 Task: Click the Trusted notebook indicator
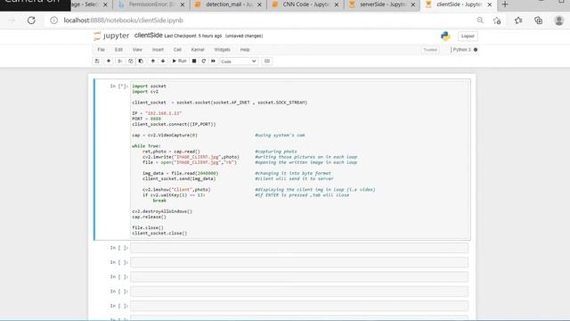point(430,50)
